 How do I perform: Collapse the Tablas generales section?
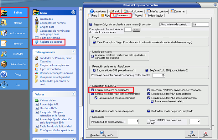pyautogui.click(x=73, y=51)
